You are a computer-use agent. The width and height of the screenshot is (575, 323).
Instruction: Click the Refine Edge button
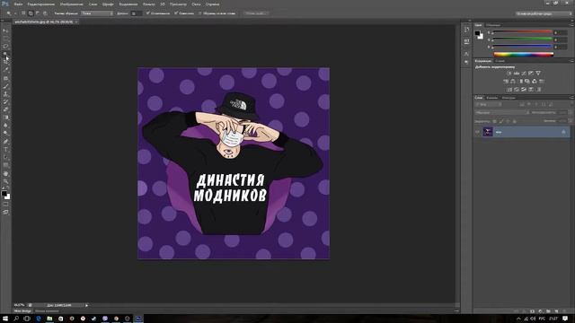click(255, 13)
